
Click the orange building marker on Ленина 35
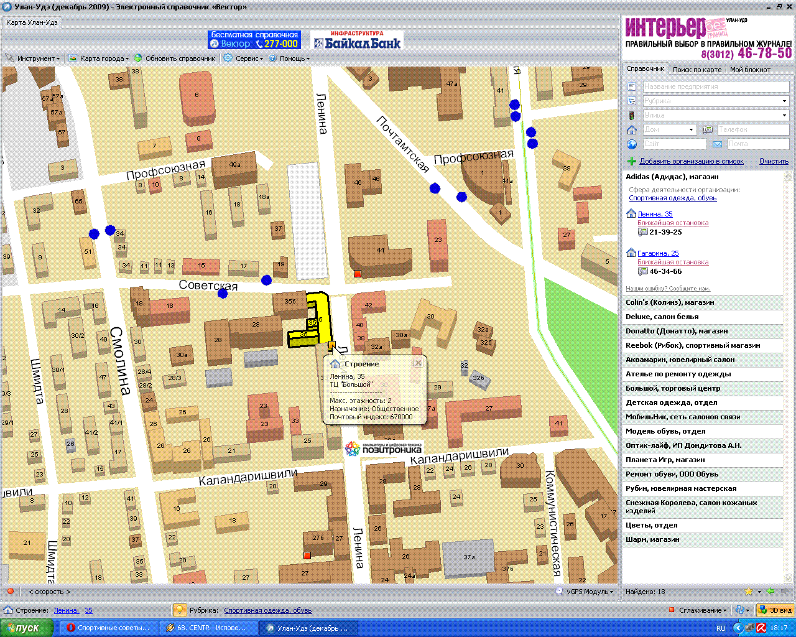[332, 344]
